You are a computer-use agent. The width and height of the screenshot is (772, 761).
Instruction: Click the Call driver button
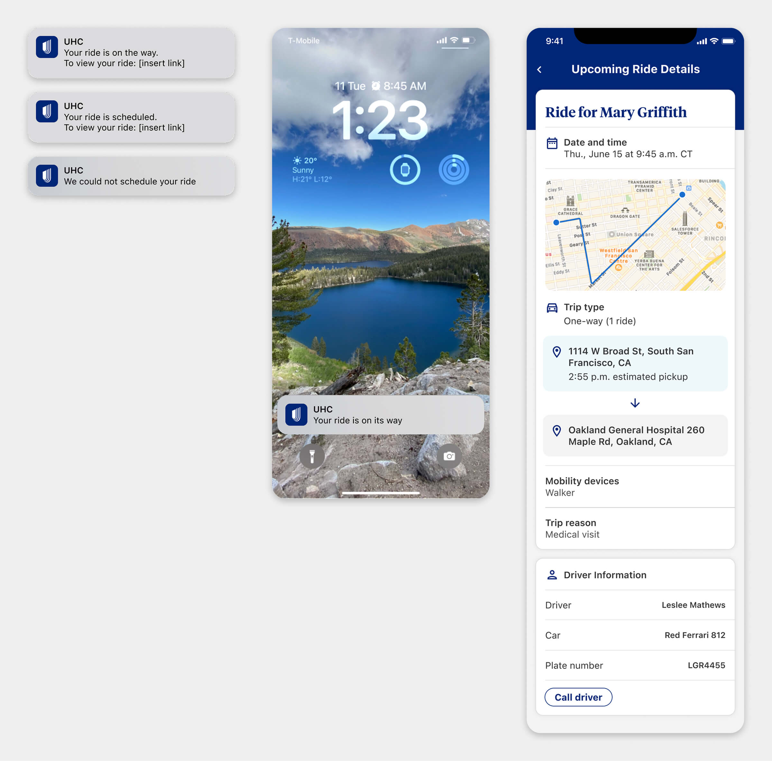(x=578, y=697)
